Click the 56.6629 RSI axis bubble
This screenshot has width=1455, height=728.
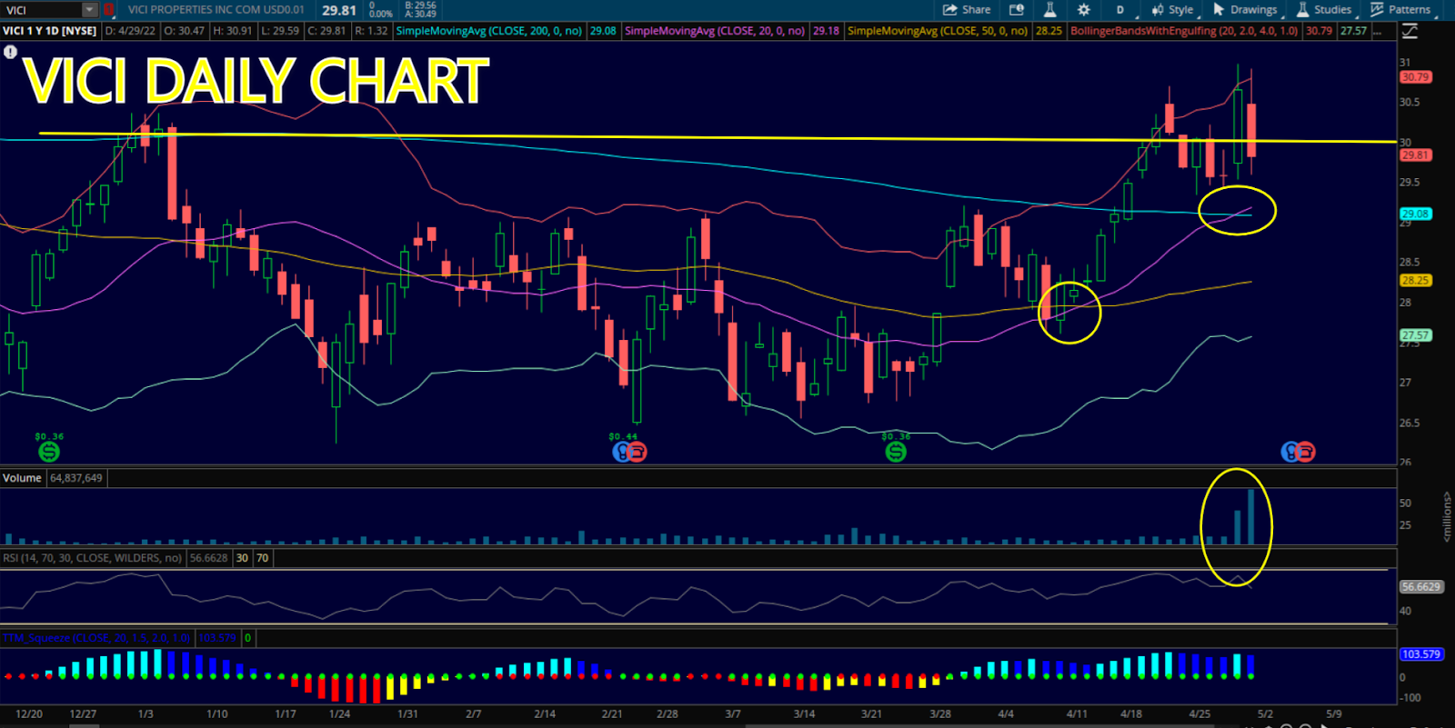click(x=1420, y=587)
